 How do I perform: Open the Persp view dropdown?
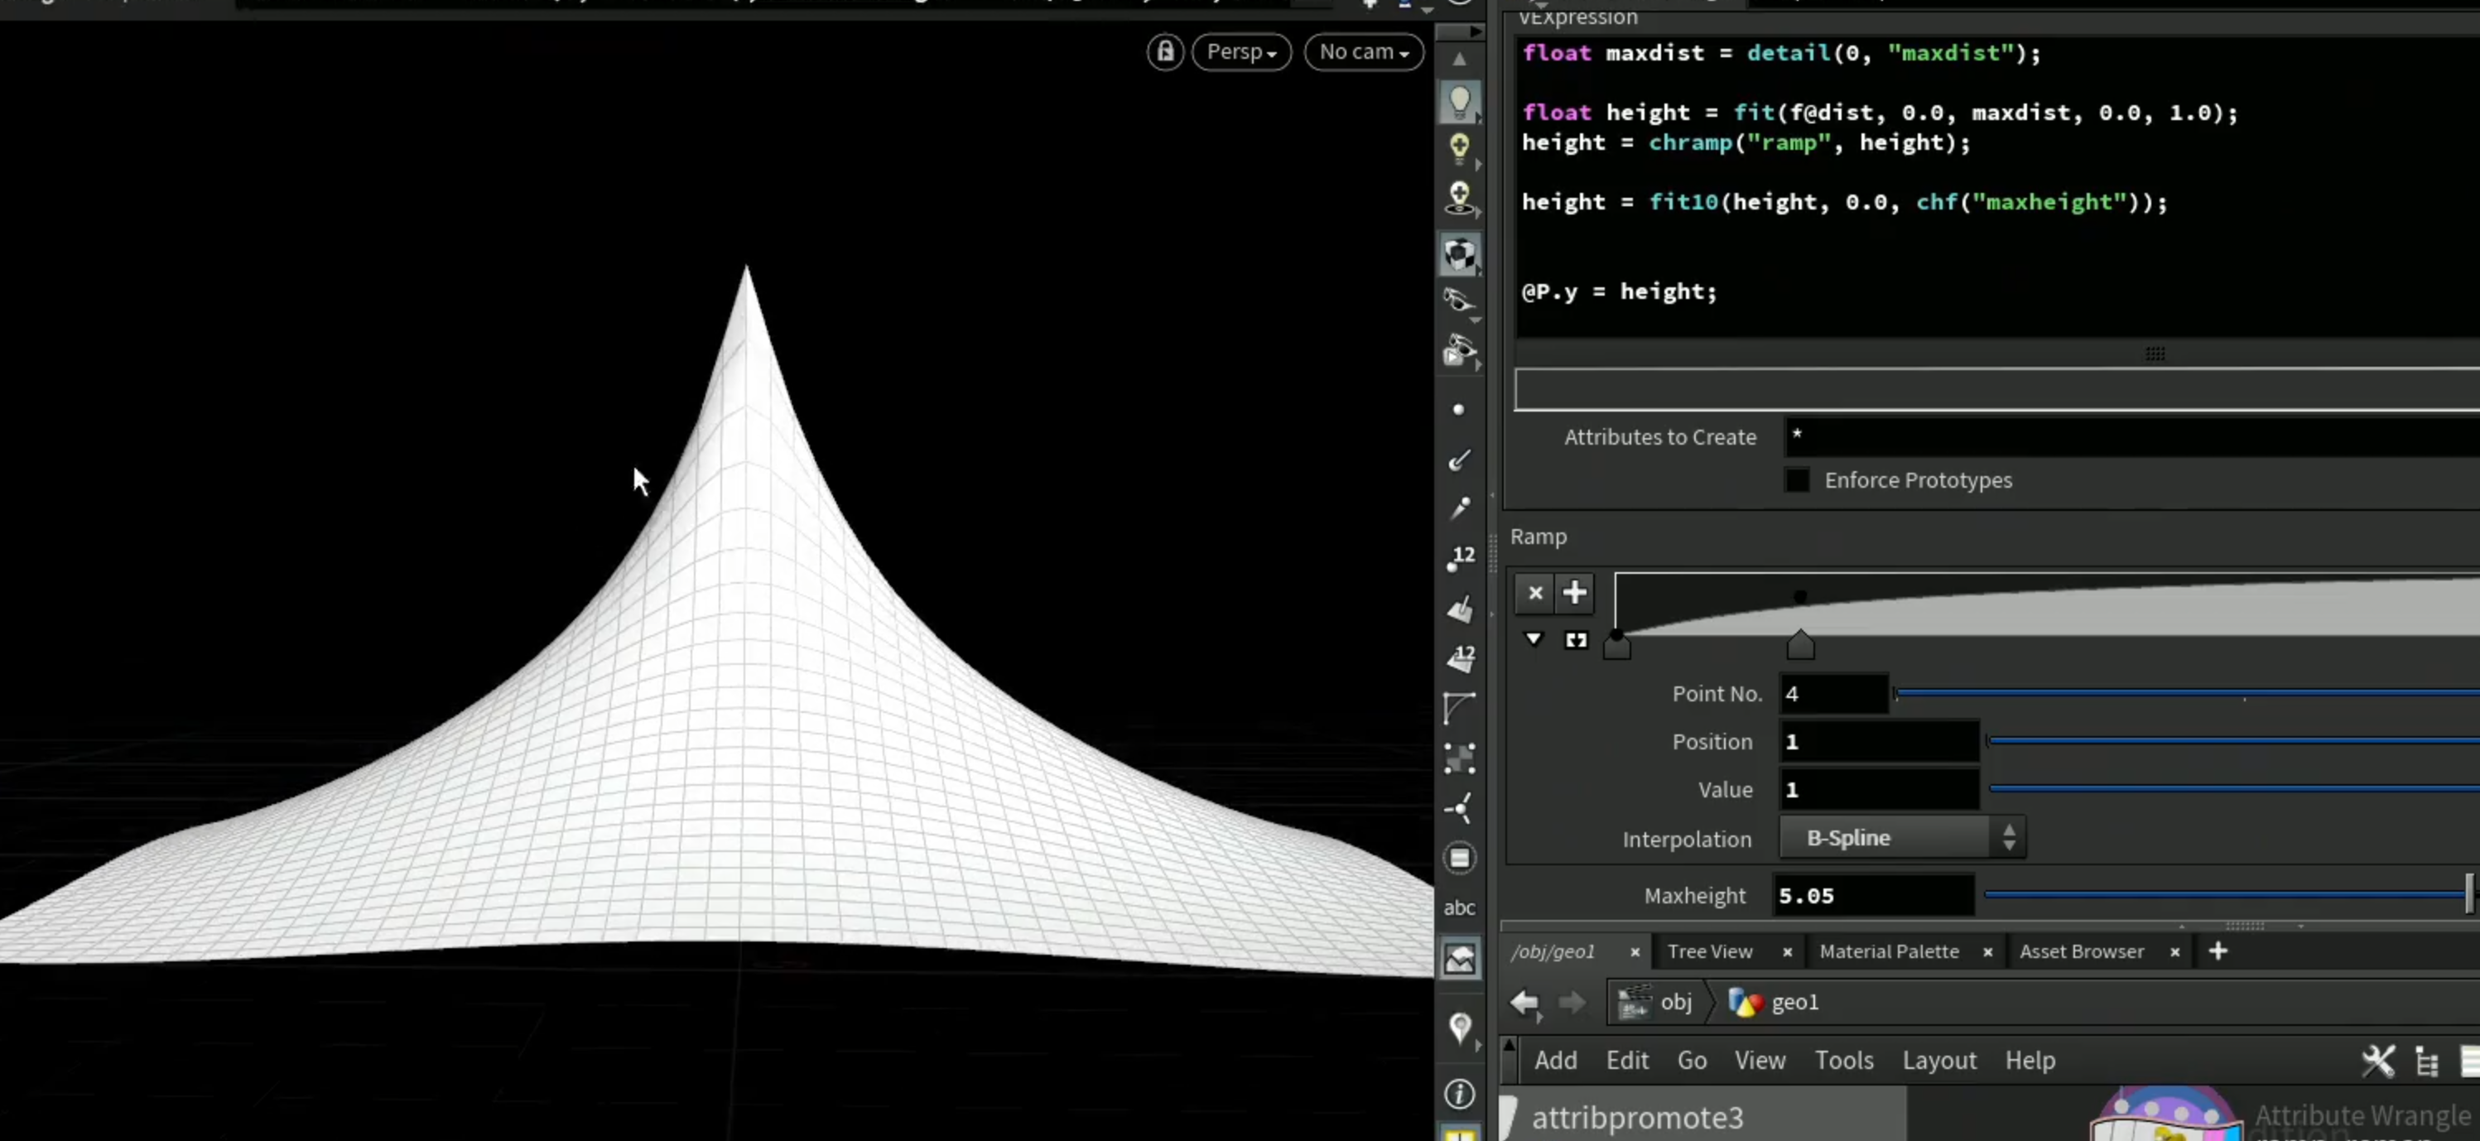pyautogui.click(x=1241, y=52)
